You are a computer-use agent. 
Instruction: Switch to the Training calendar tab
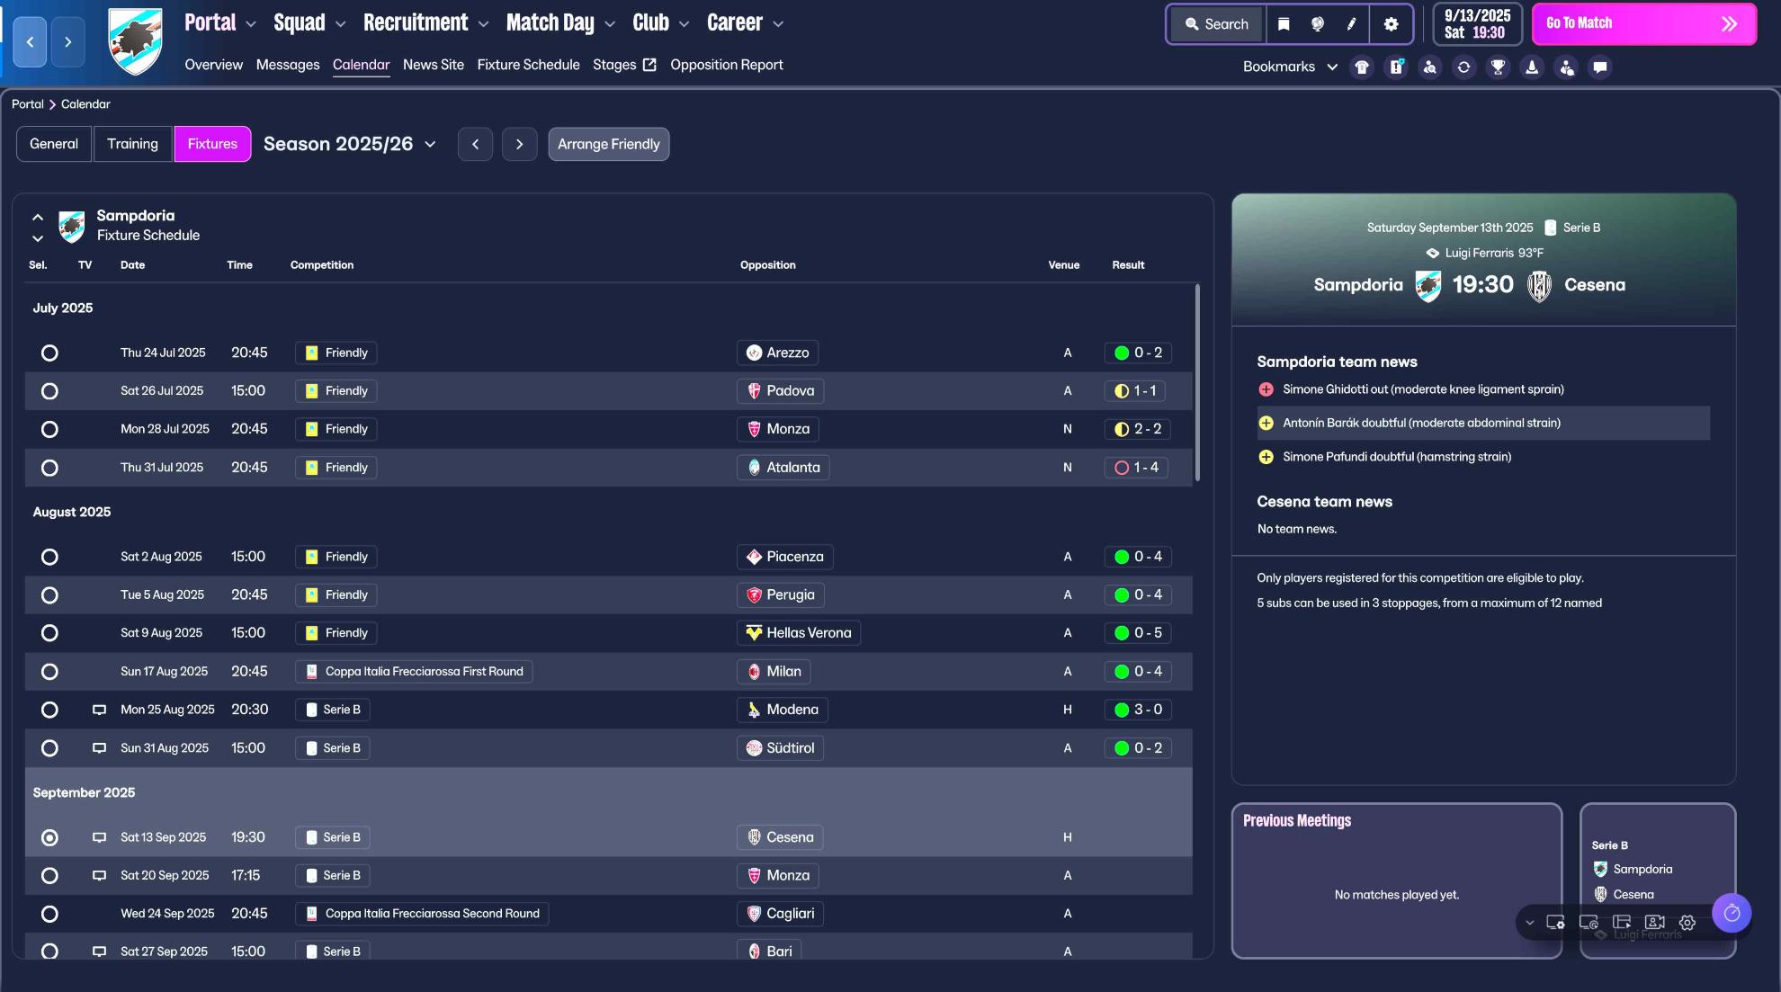132,144
